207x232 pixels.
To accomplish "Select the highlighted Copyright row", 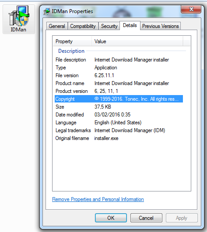I will [x=119, y=99].
